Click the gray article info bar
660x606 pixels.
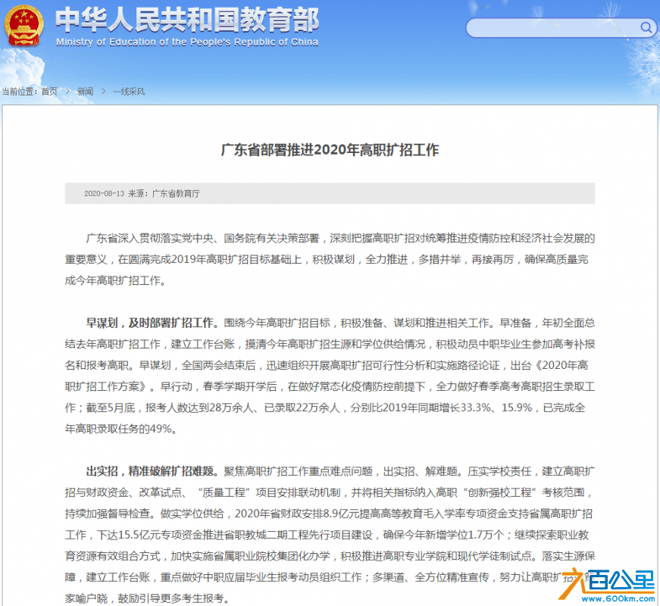click(x=330, y=194)
